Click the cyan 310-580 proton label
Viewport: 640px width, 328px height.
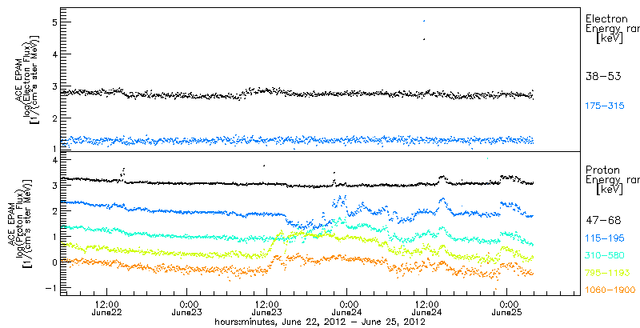click(x=605, y=256)
